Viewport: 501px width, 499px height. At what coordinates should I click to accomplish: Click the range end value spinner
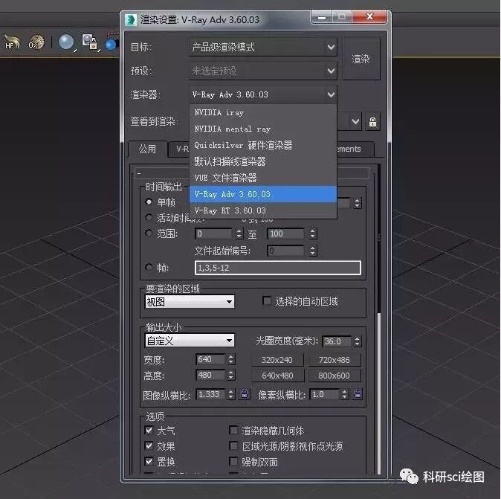click(x=313, y=234)
